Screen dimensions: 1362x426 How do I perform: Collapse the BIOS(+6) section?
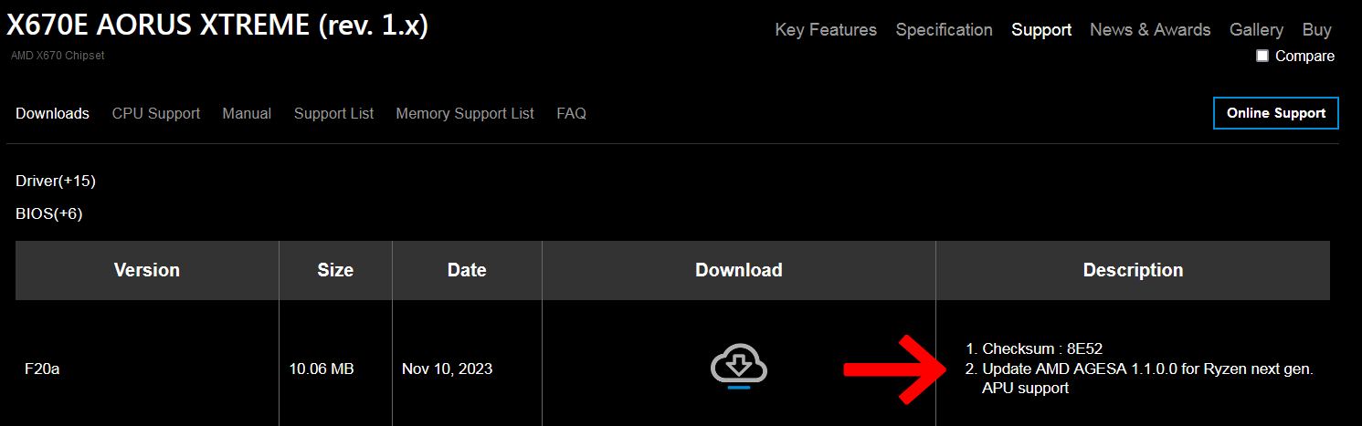click(49, 213)
